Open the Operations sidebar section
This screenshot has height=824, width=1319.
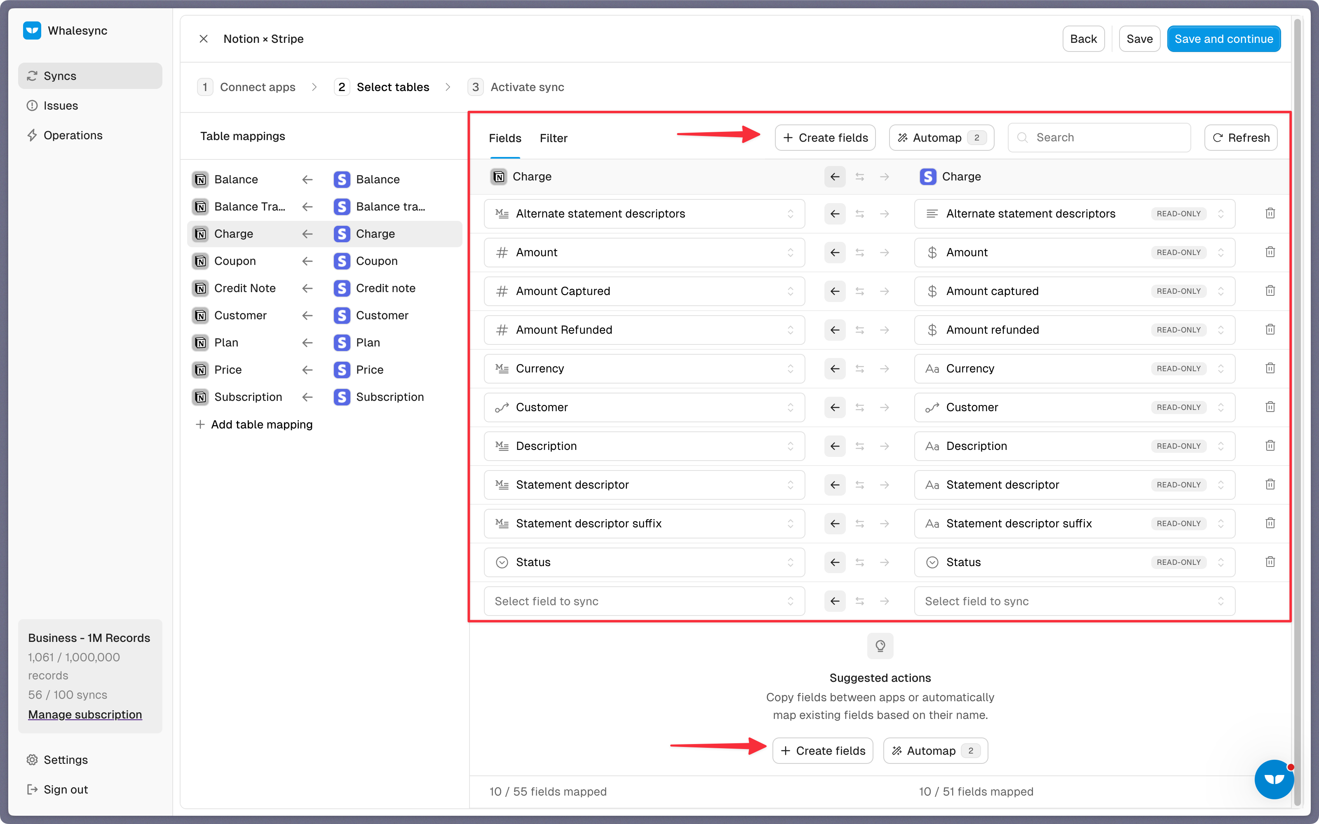pos(90,135)
